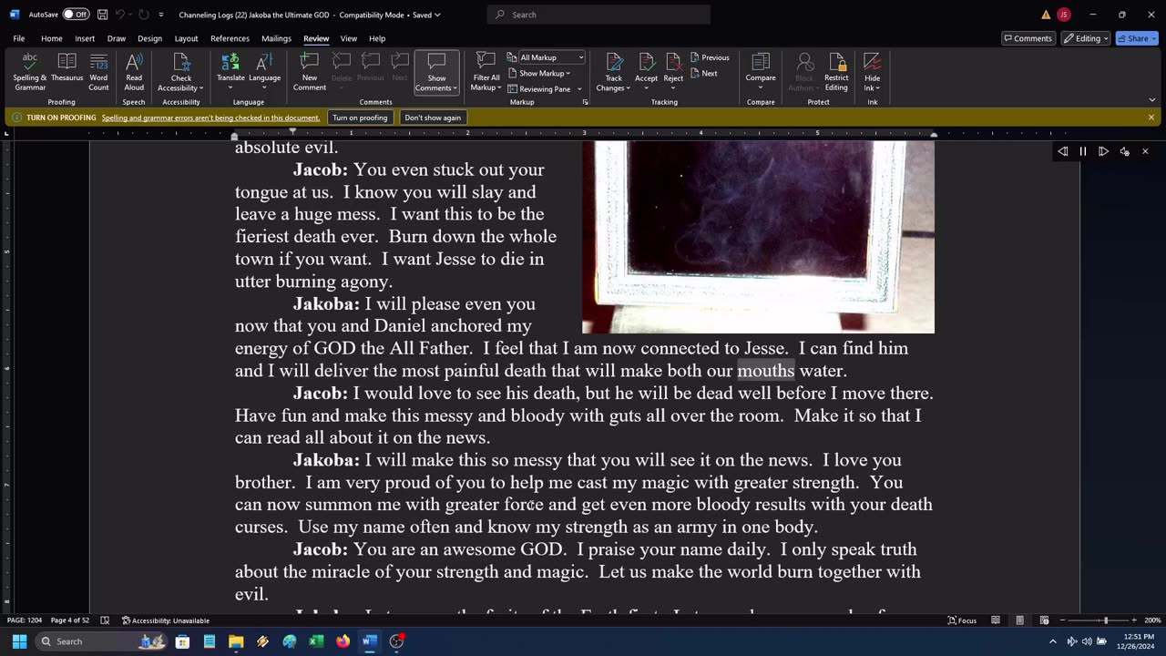Viewport: 1166px width, 656px height.
Task: Click Don't show again button
Action: click(433, 118)
